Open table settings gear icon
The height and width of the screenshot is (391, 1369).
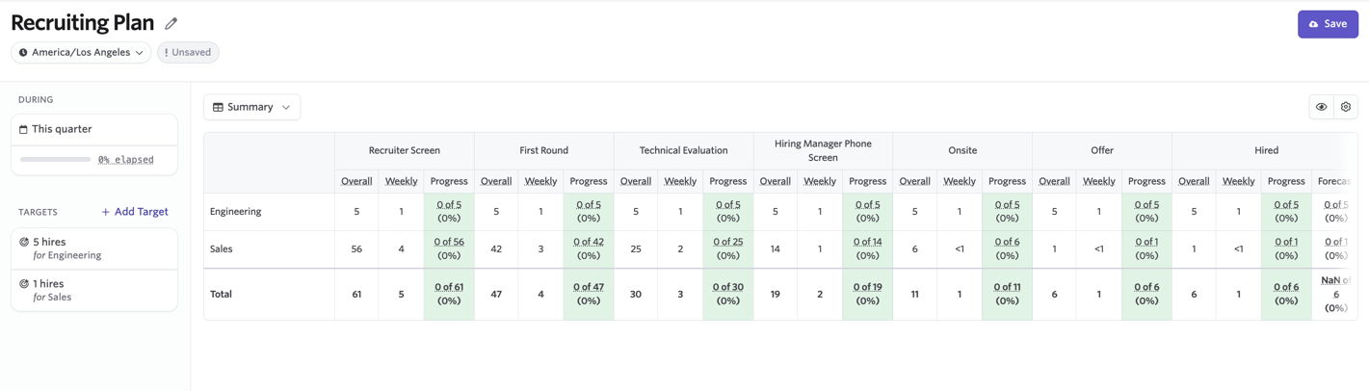(1346, 107)
